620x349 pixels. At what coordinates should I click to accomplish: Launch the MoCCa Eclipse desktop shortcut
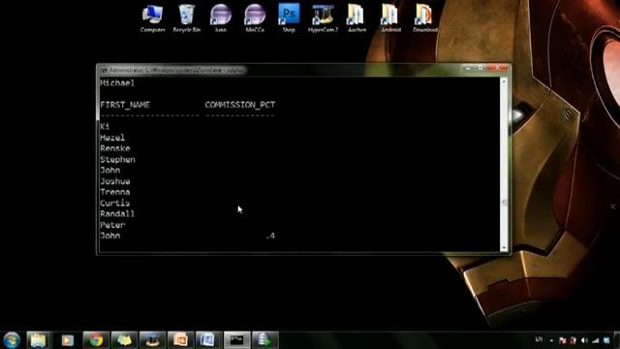tap(255, 18)
